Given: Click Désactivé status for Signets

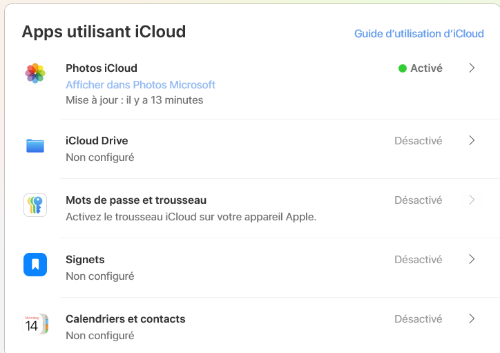Looking at the screenshot, I should click(418, 259).
